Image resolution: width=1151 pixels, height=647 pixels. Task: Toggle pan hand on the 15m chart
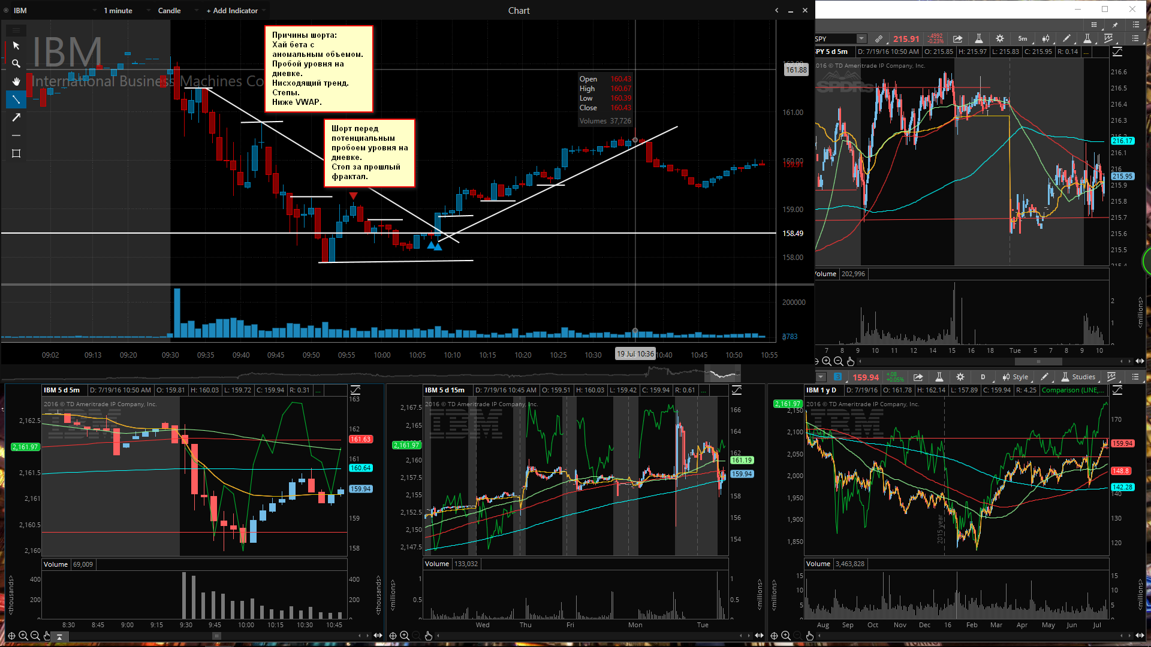point(429,636)
